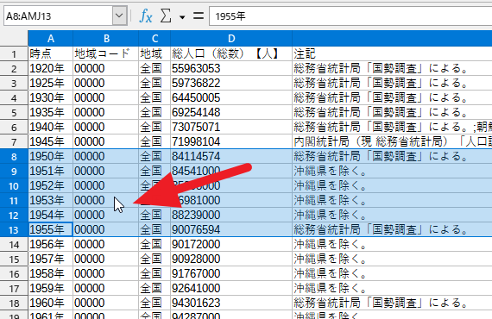Click cell containing 91767000
Viewport: 492px width, 319px height.
pos(231,273)
